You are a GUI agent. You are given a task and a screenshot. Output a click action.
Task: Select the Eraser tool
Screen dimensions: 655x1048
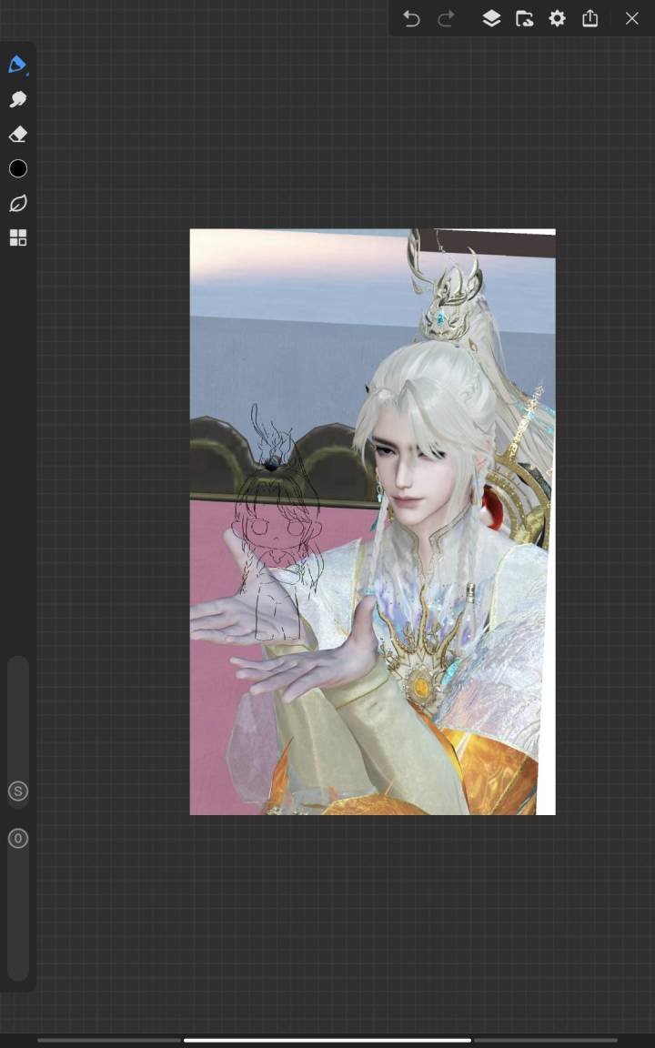tap(18, 135)
